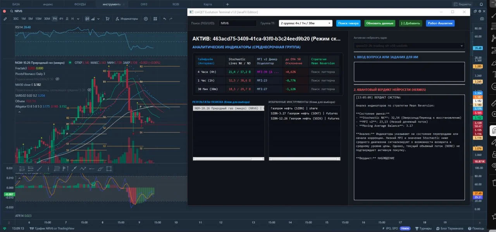Click the pencil drawing icon in chart toolbar
The width and height of the screenshot is (496, 232).
click(5, 19)
